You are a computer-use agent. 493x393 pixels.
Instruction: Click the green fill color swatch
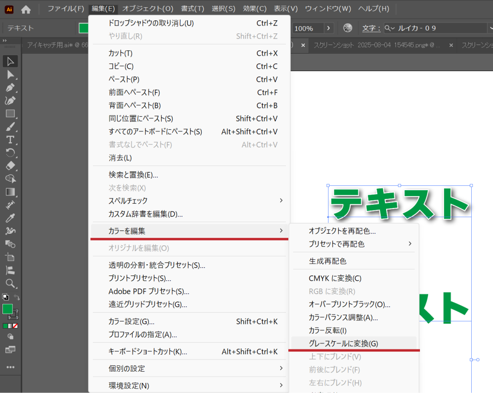click(7, 309)
